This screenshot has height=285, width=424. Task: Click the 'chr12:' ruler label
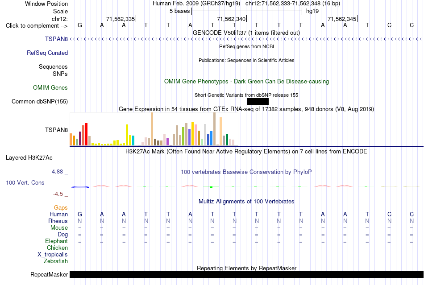pos(60,19)
